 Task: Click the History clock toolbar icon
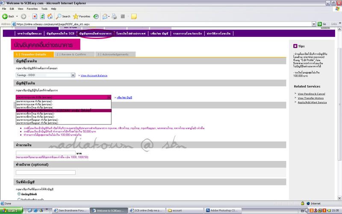pos(96,16)
